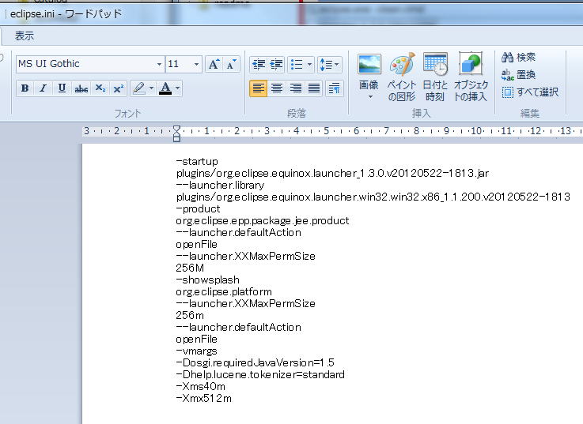Image resolution: width=583 pixels, height=424 pixels.
Task: Insert object (オブジェクトの挿入)
Action: (x=471, y=77)
